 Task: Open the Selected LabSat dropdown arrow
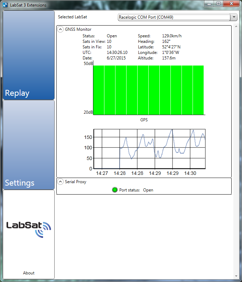click(x=234, y=17)
